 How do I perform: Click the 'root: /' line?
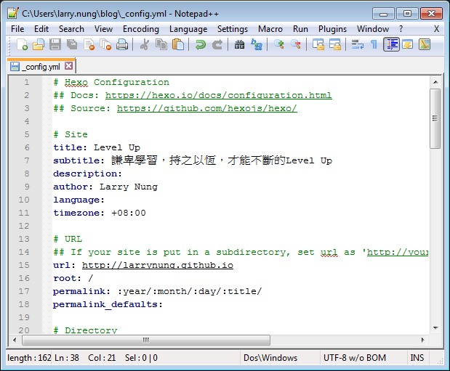[x=73, y=278]
